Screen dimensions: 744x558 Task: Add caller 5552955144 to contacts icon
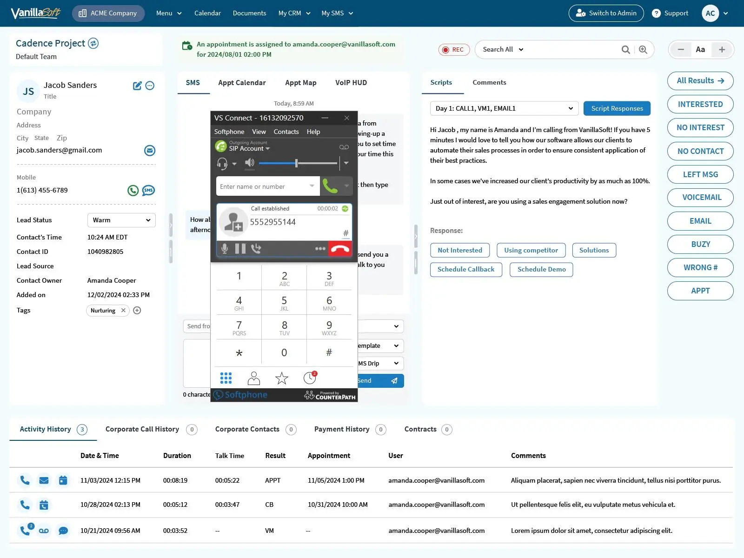point(233,222)
